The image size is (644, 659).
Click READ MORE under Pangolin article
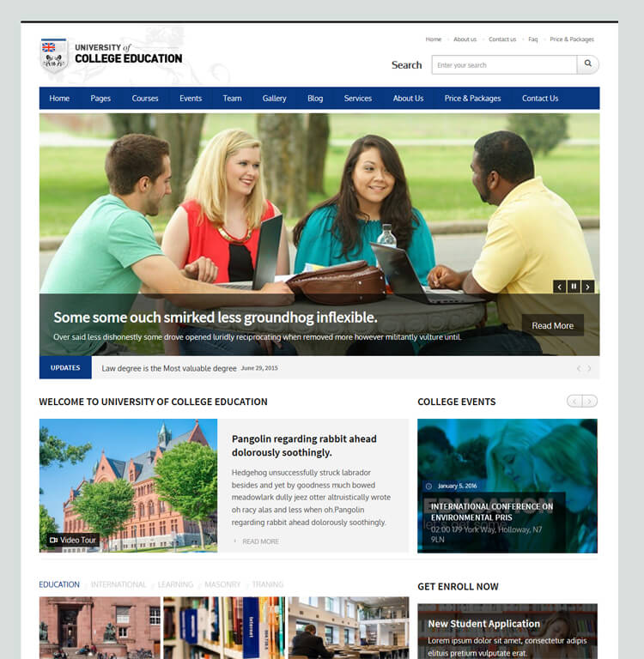(260, 541)
